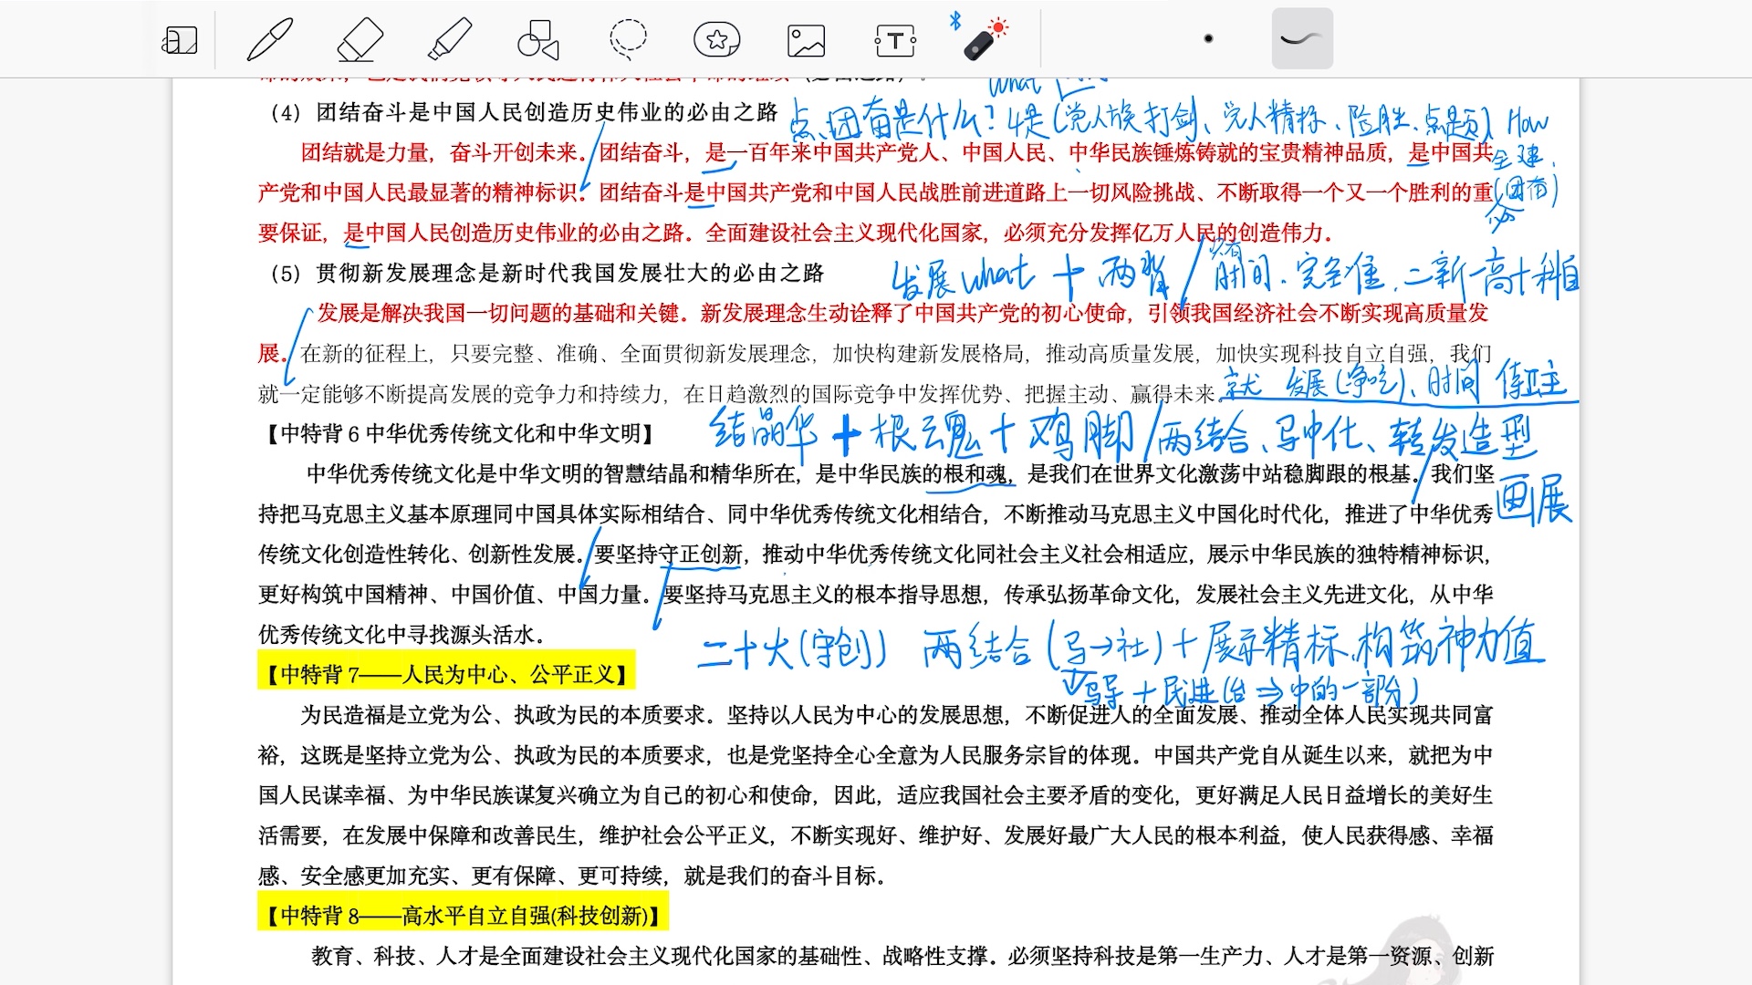Image resolution: width=1752 pixels, height=985 pixels.
Task: Click the line starting 教育、科技、人才是全面建设
Action: click(902, 956)
